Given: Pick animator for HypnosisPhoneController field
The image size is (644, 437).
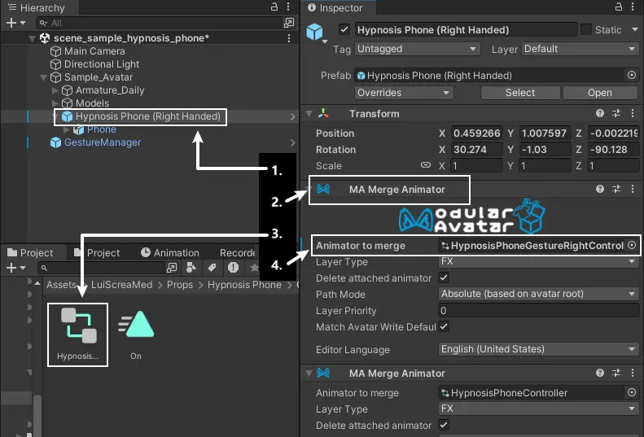Looking at the screenshot, I should (x=632, y=392).
